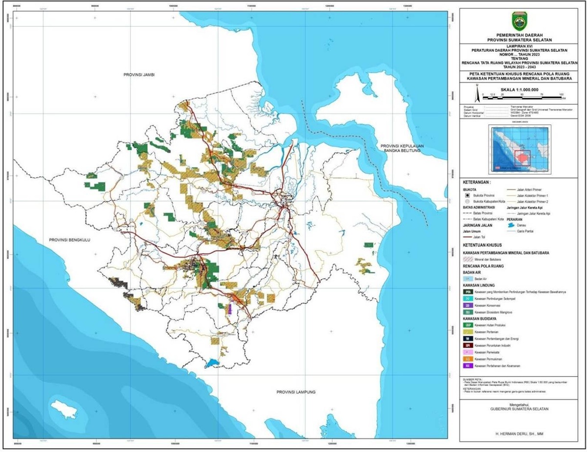This screenshot has height=452, width=587.
Task: Select the Kawasan Perlindungan Setempat cyan swatch
Action: tap(469, 297)
